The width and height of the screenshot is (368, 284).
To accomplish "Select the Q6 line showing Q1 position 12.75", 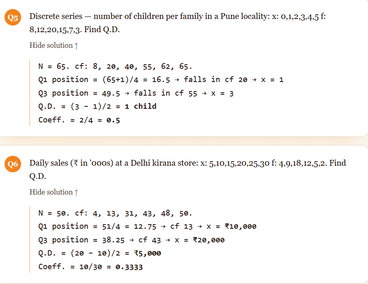I will pyautogui.click(x=147, y=226).
